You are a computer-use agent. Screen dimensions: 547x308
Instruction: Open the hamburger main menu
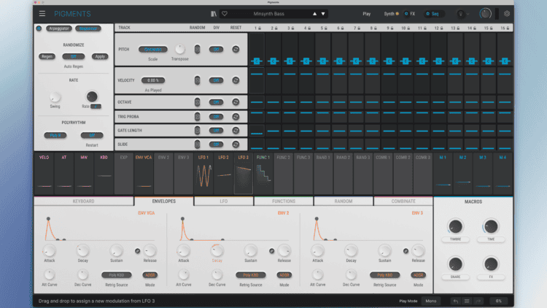[x=42, y=14]
